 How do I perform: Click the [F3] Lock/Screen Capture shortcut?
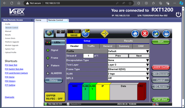click(16, 73)
